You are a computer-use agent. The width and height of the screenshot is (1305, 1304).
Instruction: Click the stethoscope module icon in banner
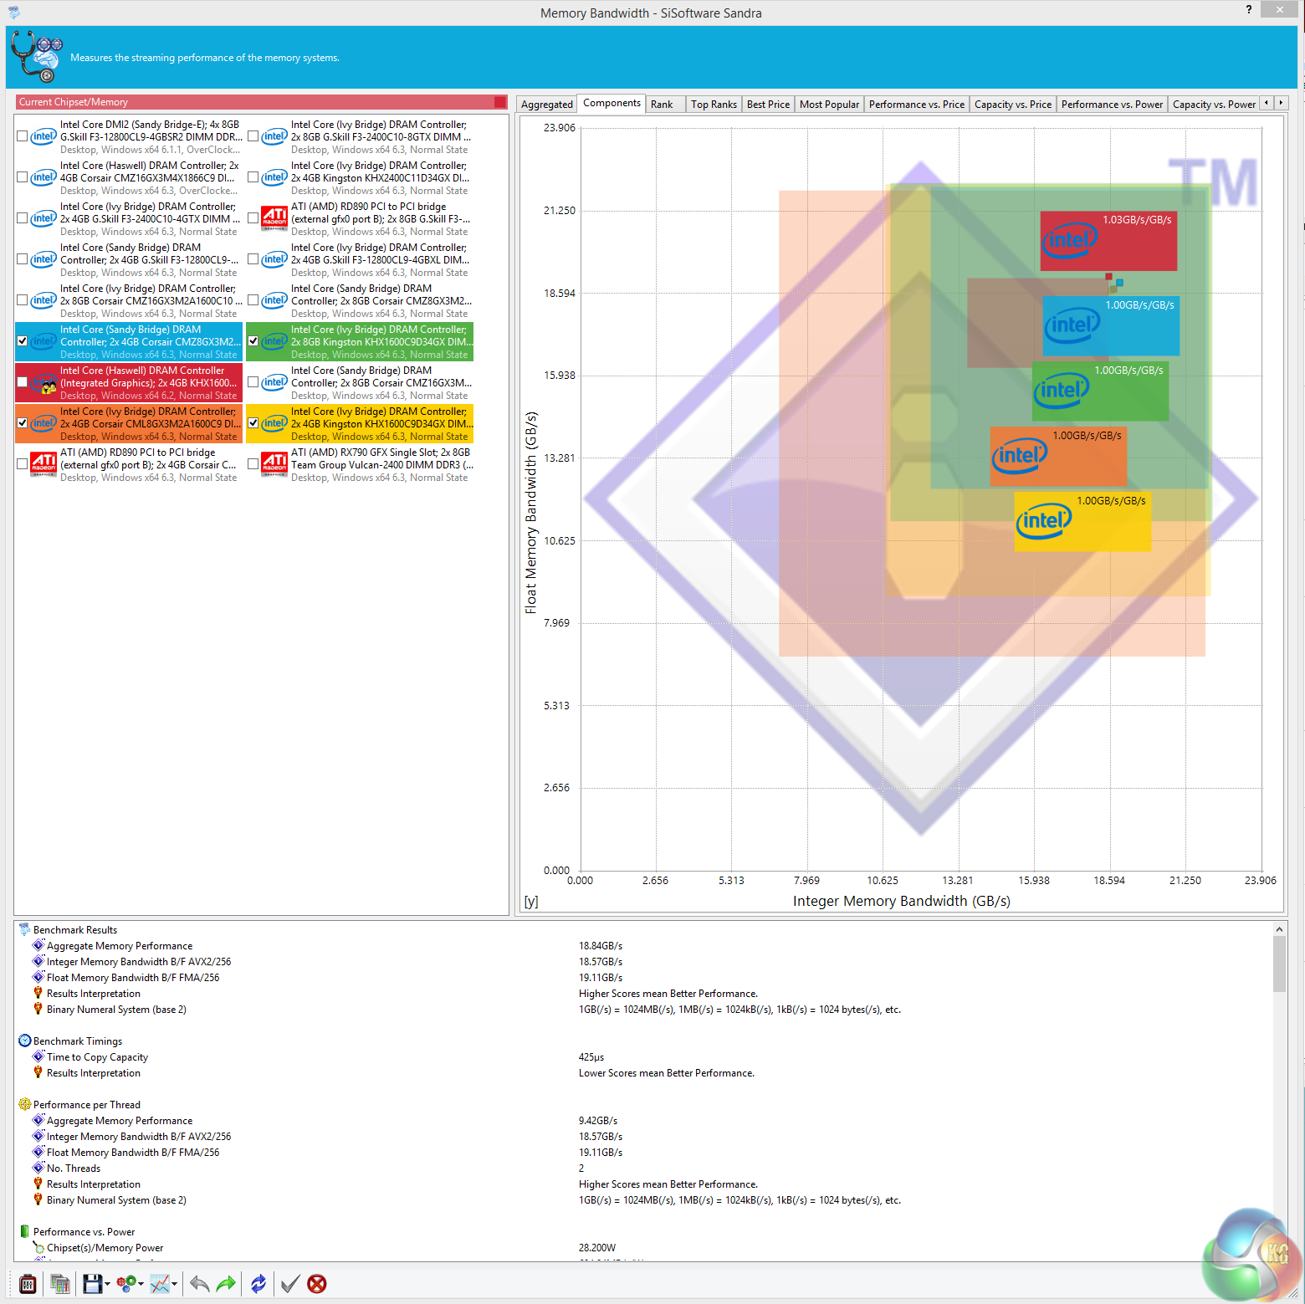pos(37,56)
